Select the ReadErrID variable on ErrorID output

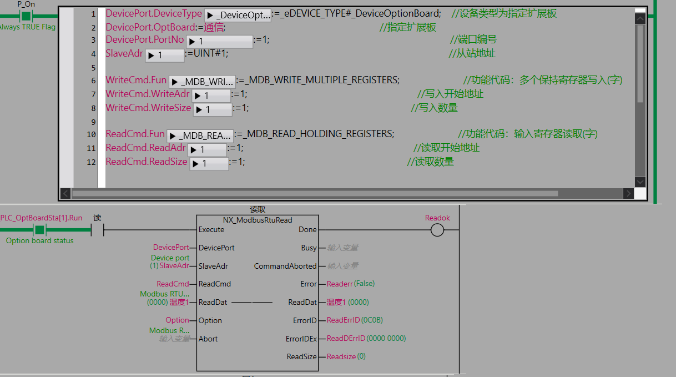(x=342, y=320)
